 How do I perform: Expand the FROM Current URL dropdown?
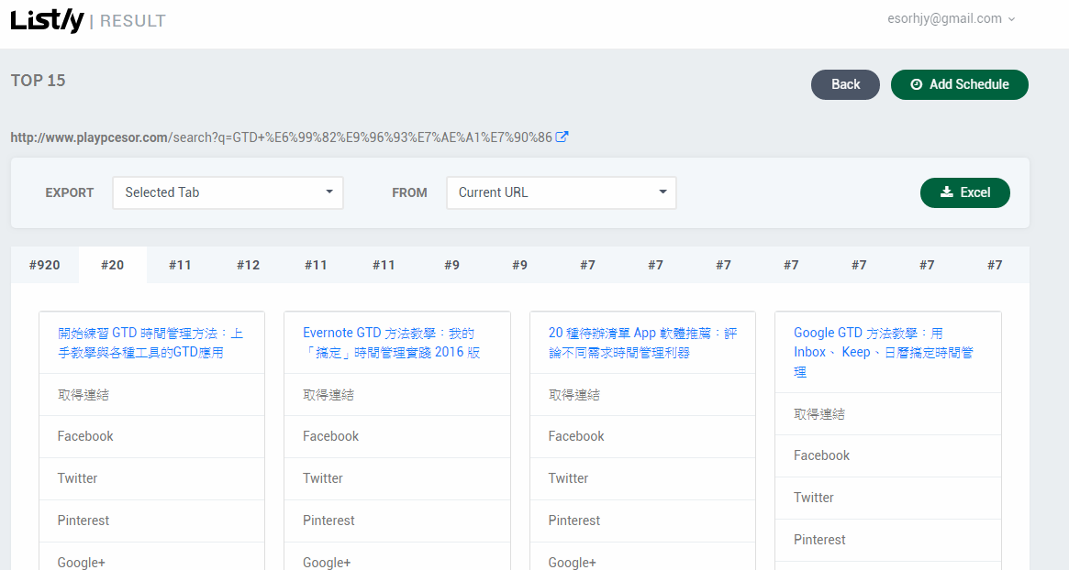561,192
